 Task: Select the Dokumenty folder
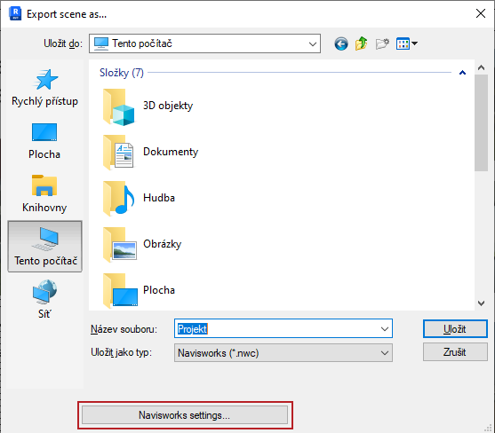[x=150, y=153]
